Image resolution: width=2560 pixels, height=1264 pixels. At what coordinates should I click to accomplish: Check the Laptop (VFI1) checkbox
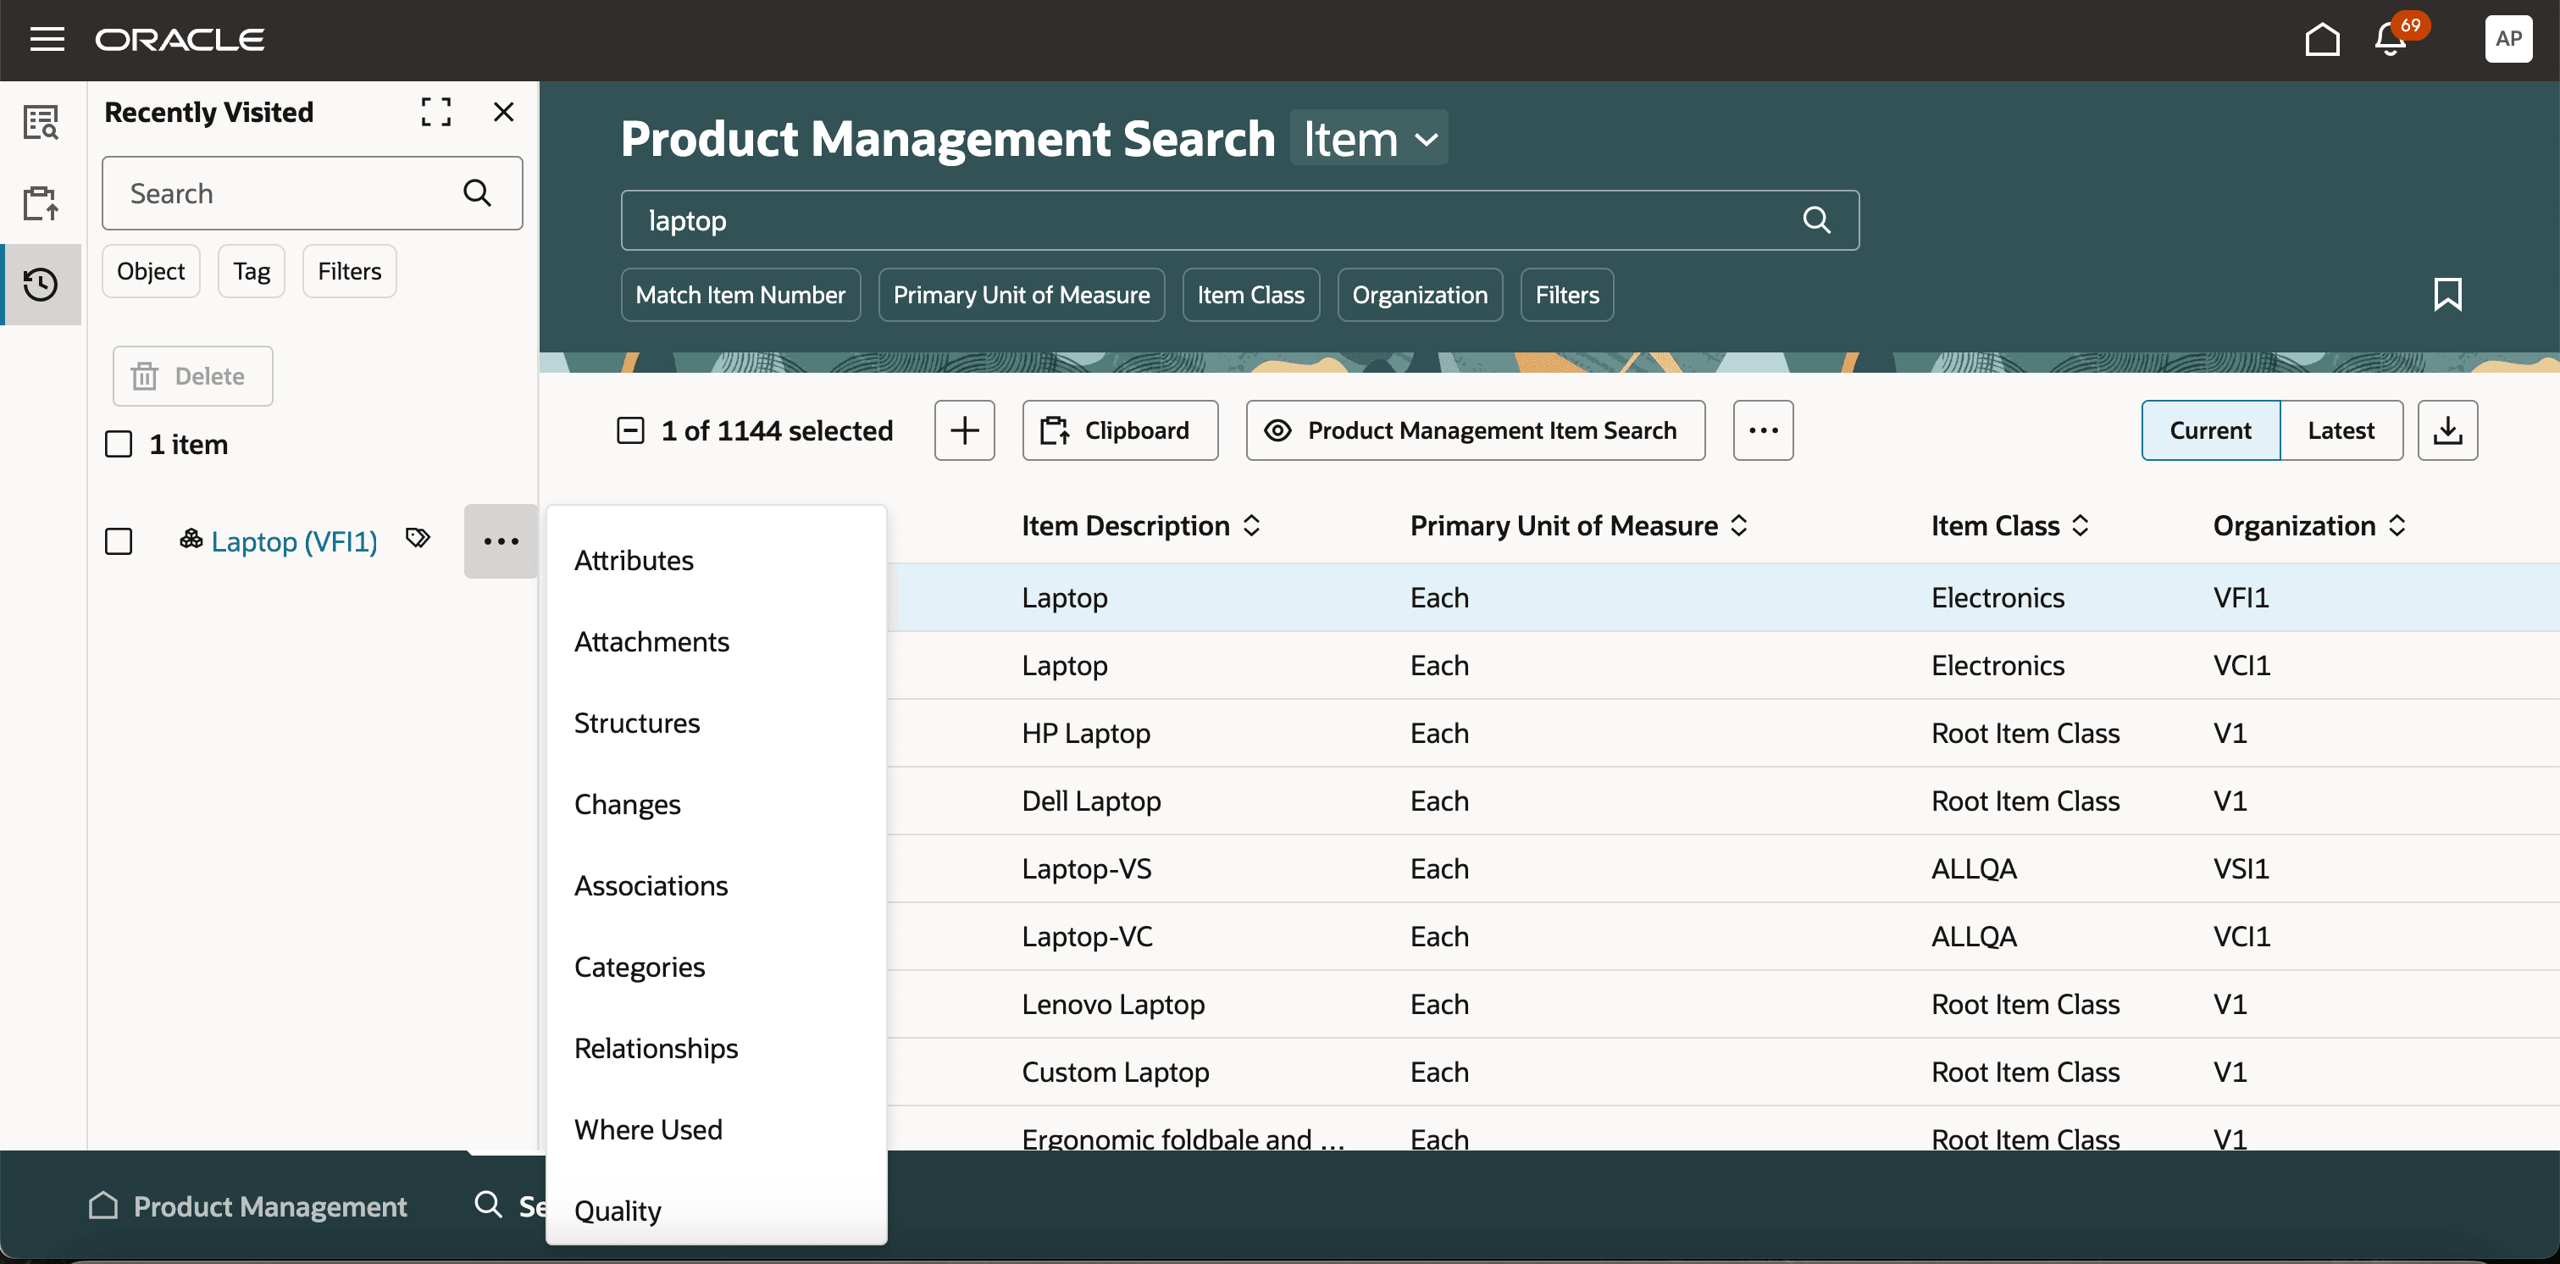(x=119, y=541)
